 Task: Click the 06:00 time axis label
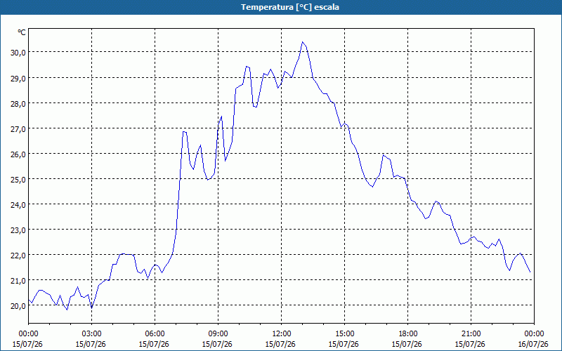155,334
